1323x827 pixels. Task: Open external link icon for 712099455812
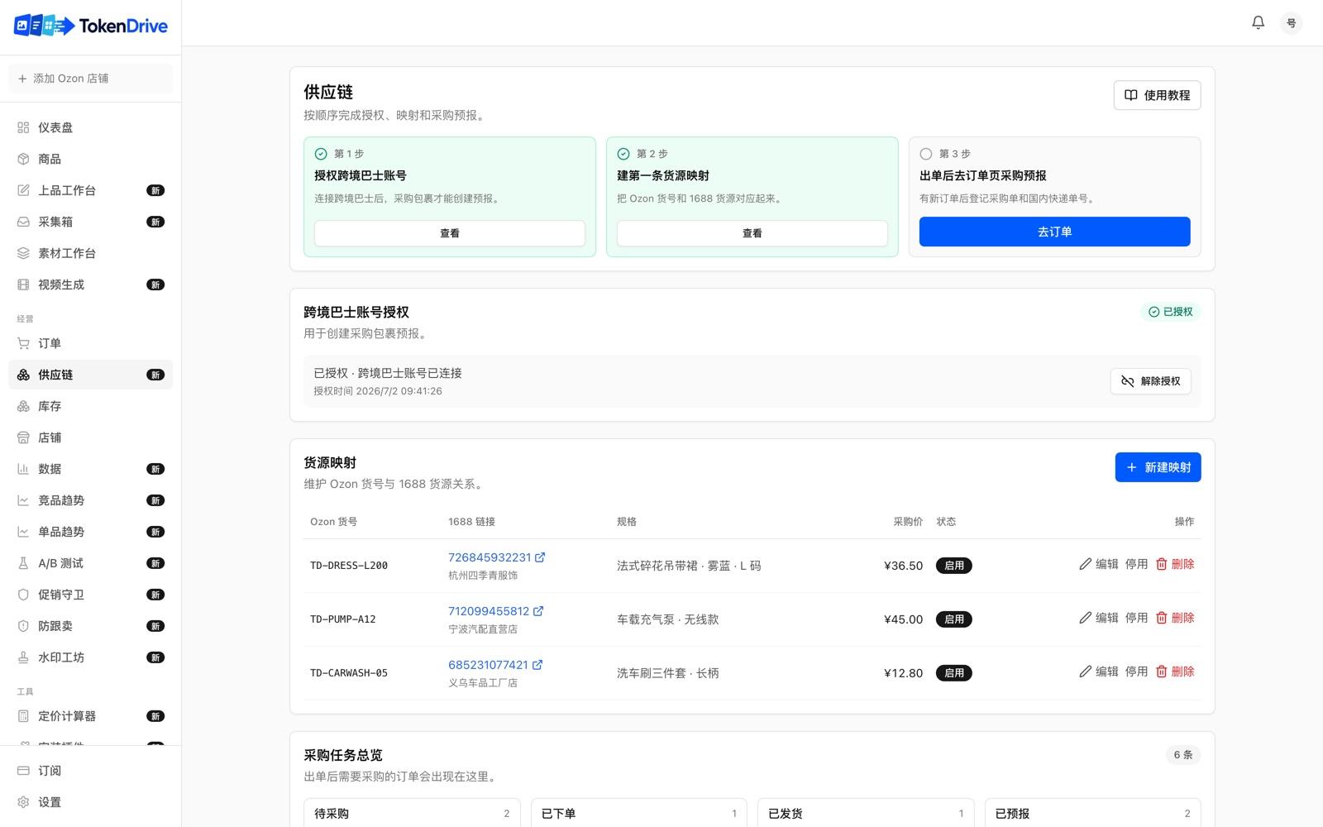pyautogui.click(x=538, y=611)
